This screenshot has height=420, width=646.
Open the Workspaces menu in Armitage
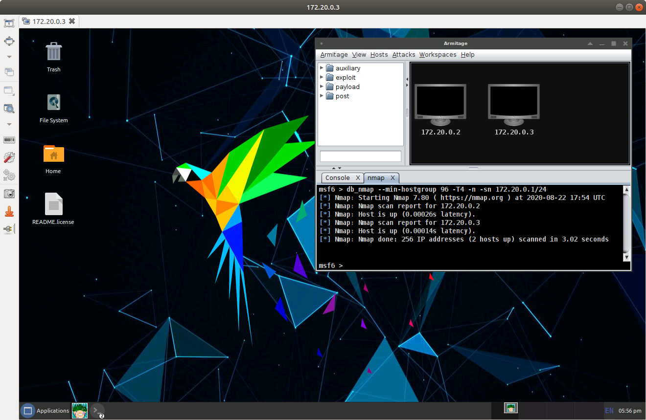(x=438, y=55)
